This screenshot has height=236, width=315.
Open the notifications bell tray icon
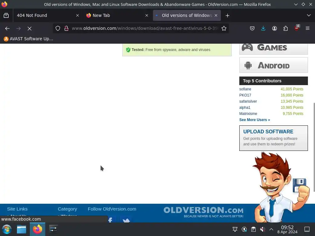(x=235, y=229)
